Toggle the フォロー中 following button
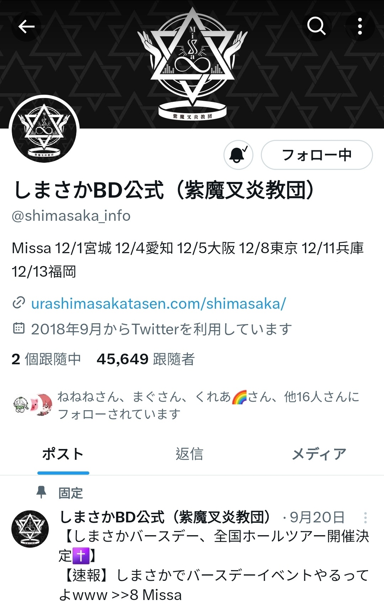The image size is (384, 605). click(x=317, y=155)
